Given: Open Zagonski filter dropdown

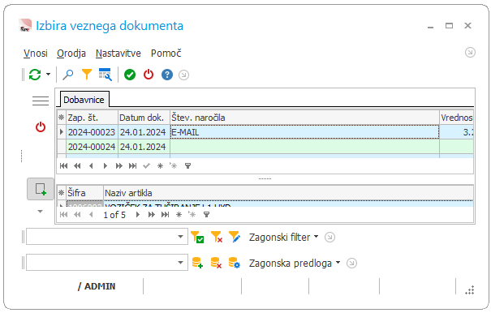Looking at the screenshot, I should [283, 238].
